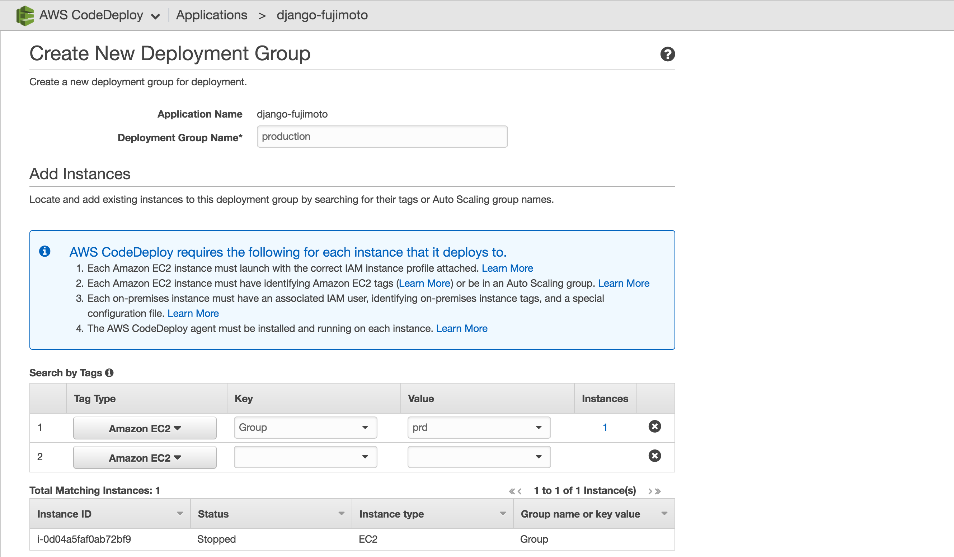Screen dimensions: 954x557
Task: Open Learn More about on-premises configuration file
Action: [193, 314]
